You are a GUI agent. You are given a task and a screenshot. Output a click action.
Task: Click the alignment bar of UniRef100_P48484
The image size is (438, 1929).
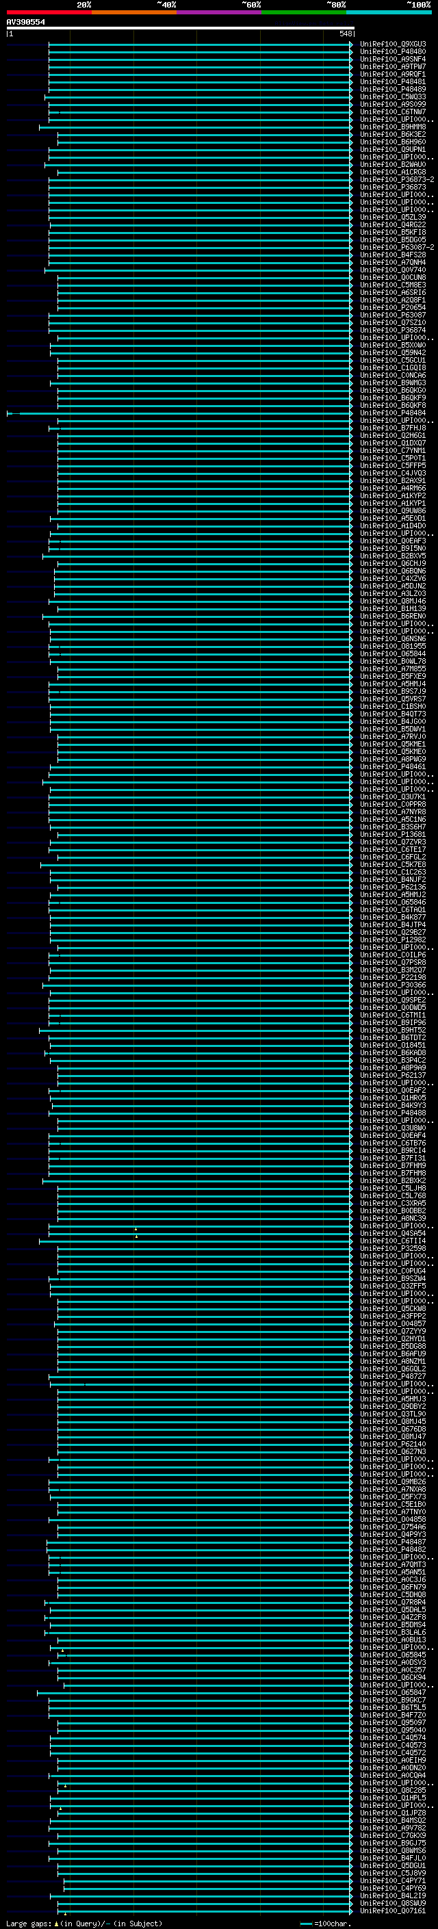(180, 413)
